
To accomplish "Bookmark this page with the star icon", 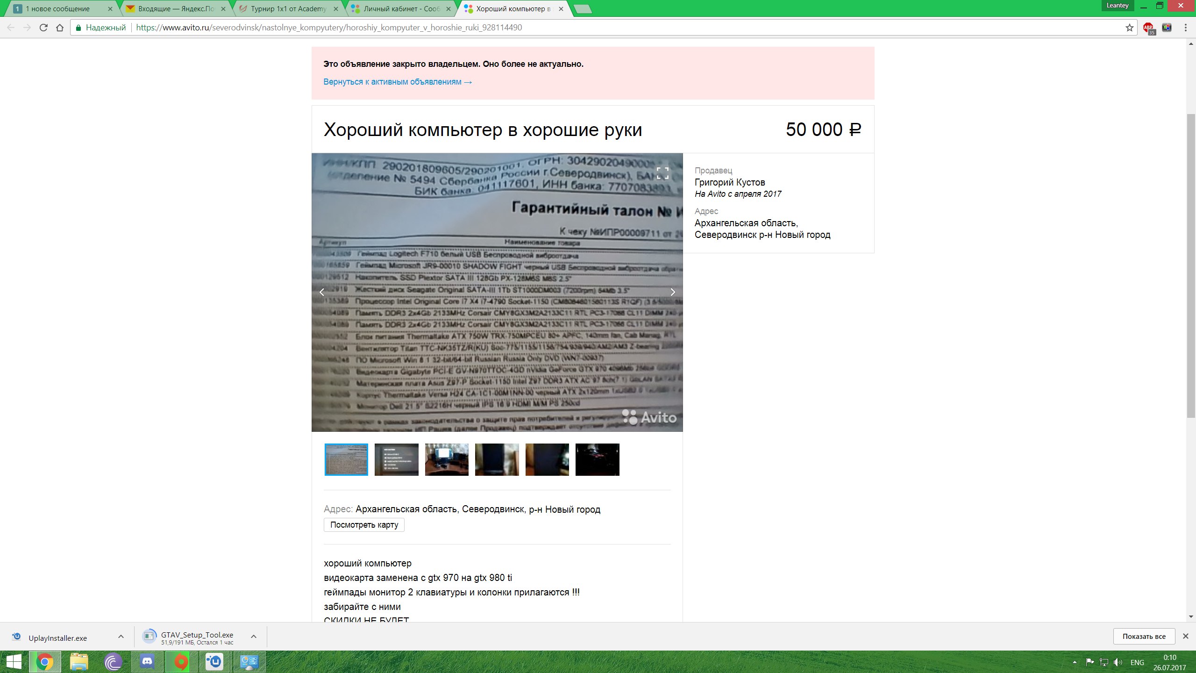I will pos(1130,28).
